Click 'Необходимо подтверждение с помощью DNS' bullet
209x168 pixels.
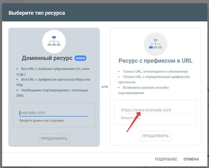tap(52, 93)
